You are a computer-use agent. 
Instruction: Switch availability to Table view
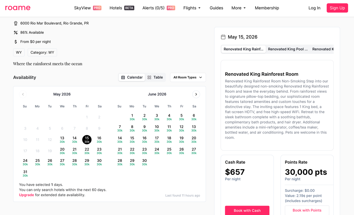click(155, 77)
